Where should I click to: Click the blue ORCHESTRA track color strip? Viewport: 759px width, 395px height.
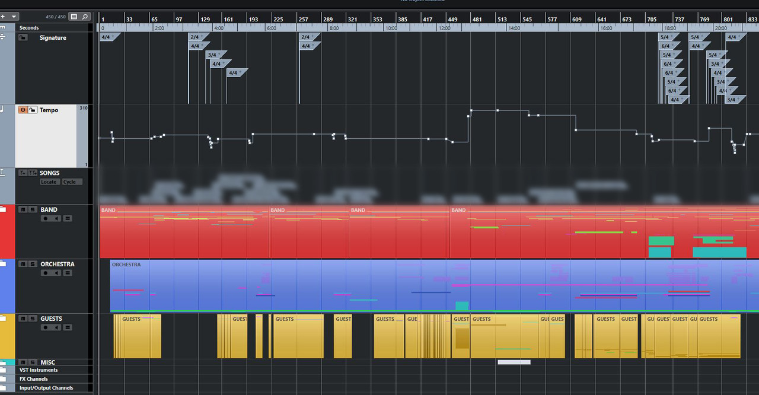tap(7, 286)
